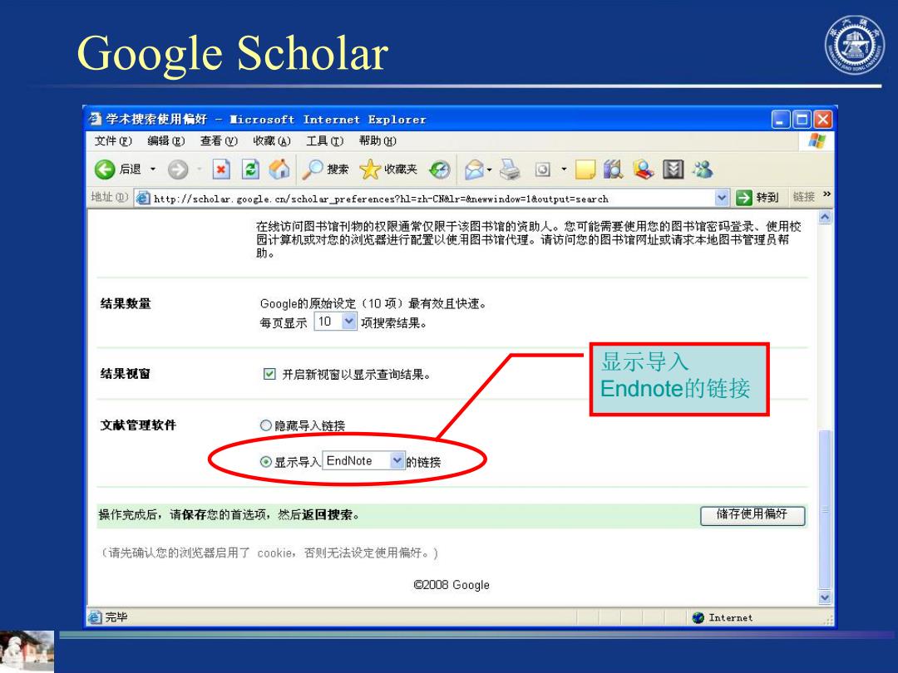Go to Home page icon
898x673 pixels.
(x=279, y=169)
